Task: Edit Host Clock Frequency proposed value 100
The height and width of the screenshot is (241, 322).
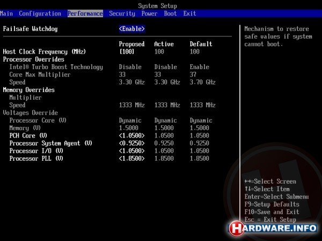Action: (127, 51)
